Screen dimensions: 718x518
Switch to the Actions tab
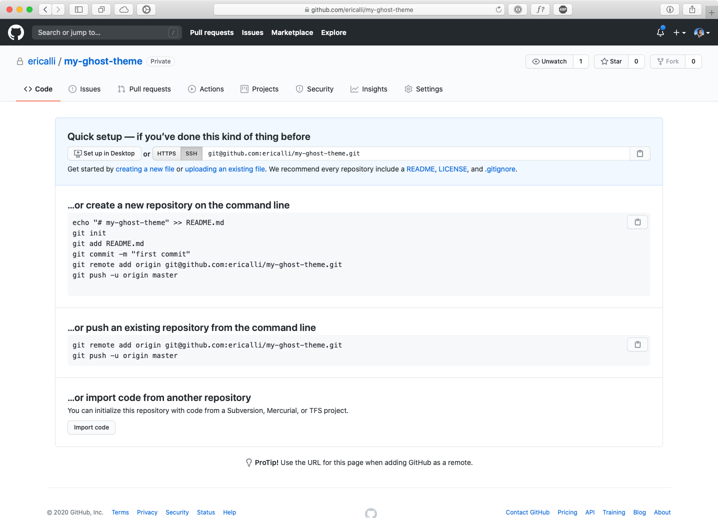[x=206, y=89]
